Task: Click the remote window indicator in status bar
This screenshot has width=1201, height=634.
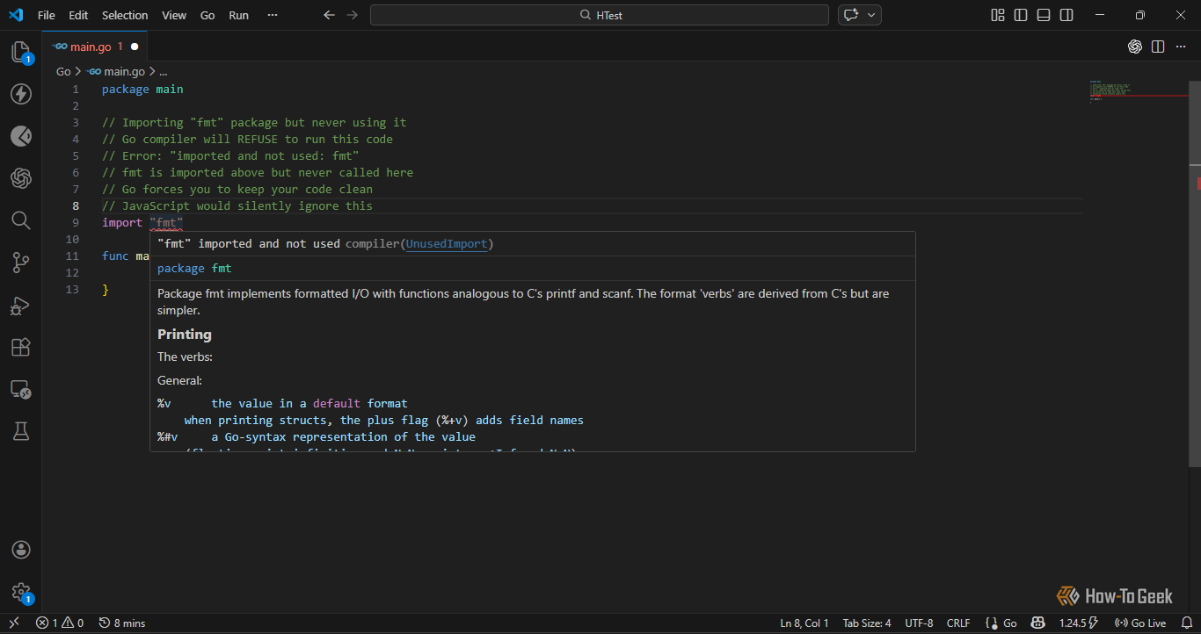Action: pos(14,623)
